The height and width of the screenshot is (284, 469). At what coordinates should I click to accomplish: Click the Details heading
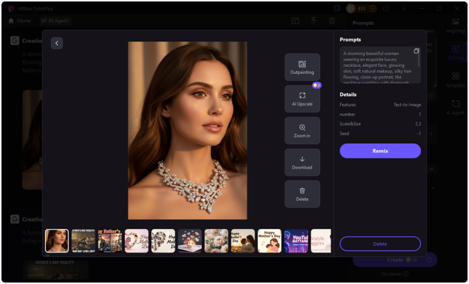(x=348, y=95)
